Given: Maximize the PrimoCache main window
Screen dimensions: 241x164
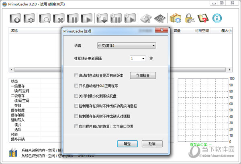Looking at the screenshot, I should (x=221, y=3).
